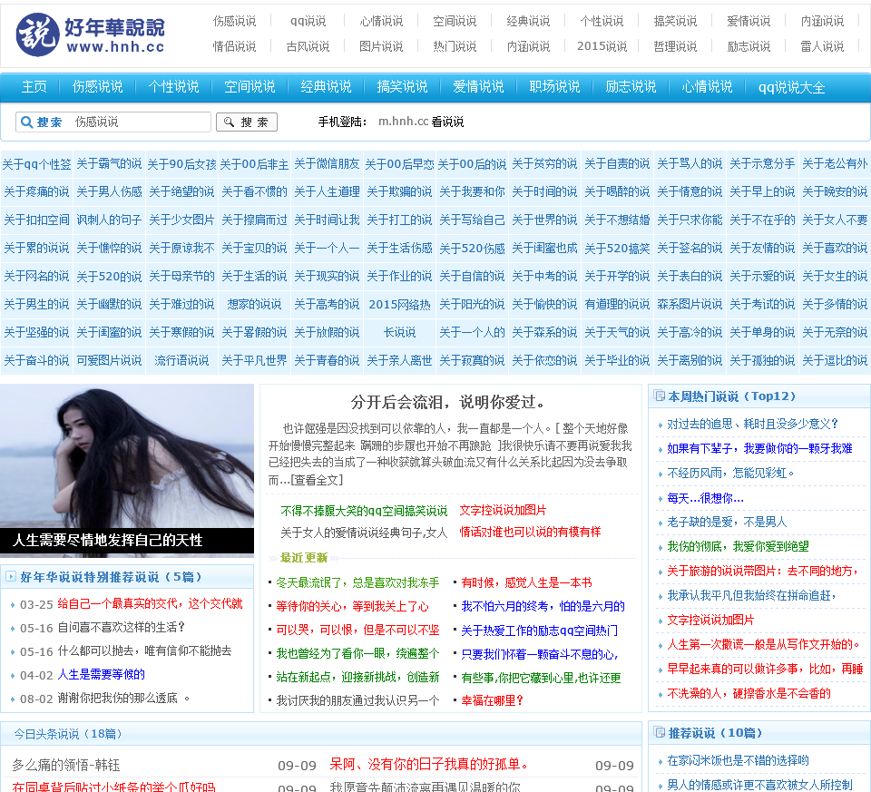
Task: Select the 励志说说 blue nav tab
Action: click(x=631, y=87)
